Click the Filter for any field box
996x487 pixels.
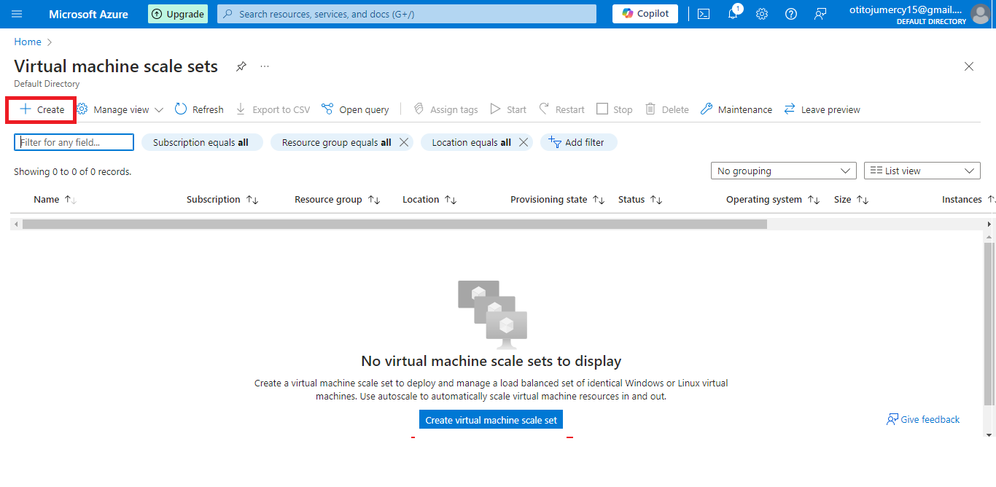(x=74, y=142)
